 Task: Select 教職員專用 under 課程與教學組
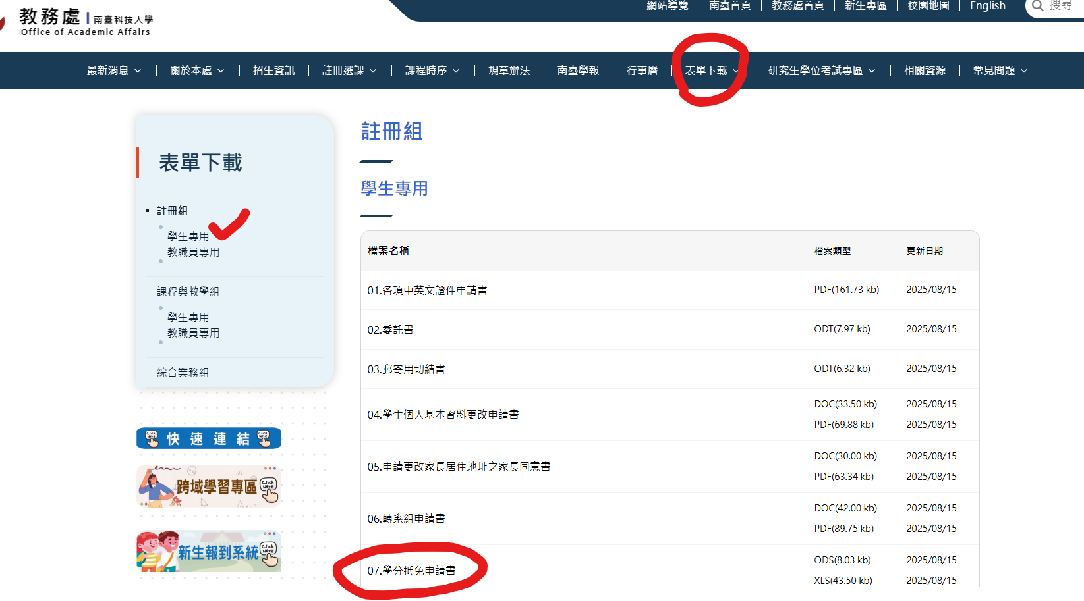pos(193,333)
